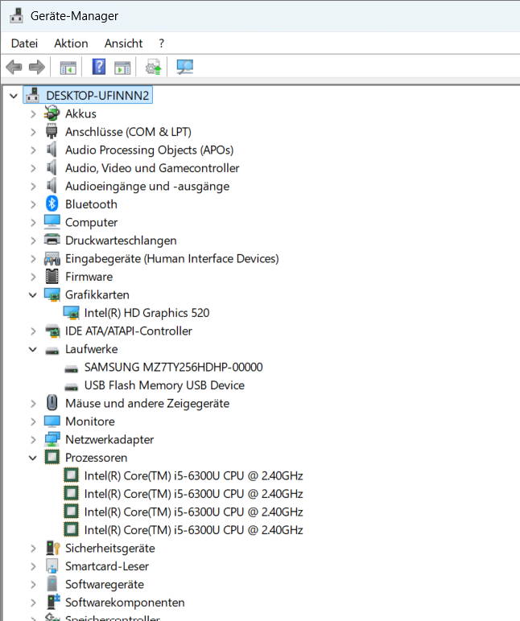Click the Smartcard-Leser label

tap(106, 566)
